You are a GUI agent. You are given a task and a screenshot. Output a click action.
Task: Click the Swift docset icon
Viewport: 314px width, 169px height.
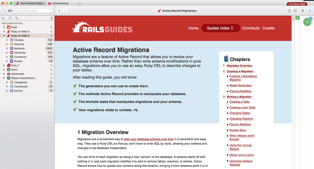9,27
